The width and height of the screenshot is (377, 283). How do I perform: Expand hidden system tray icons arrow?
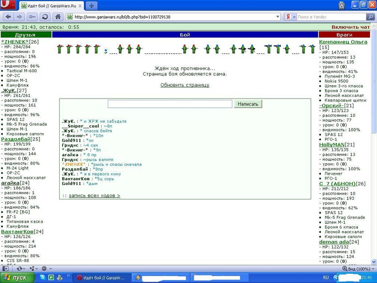point(336,277)
